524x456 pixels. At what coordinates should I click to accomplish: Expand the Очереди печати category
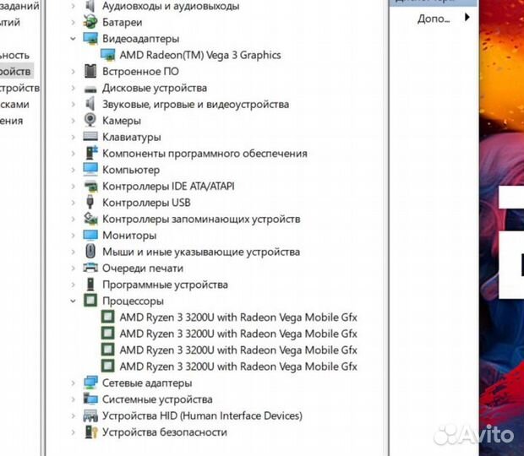pos(73,268)
